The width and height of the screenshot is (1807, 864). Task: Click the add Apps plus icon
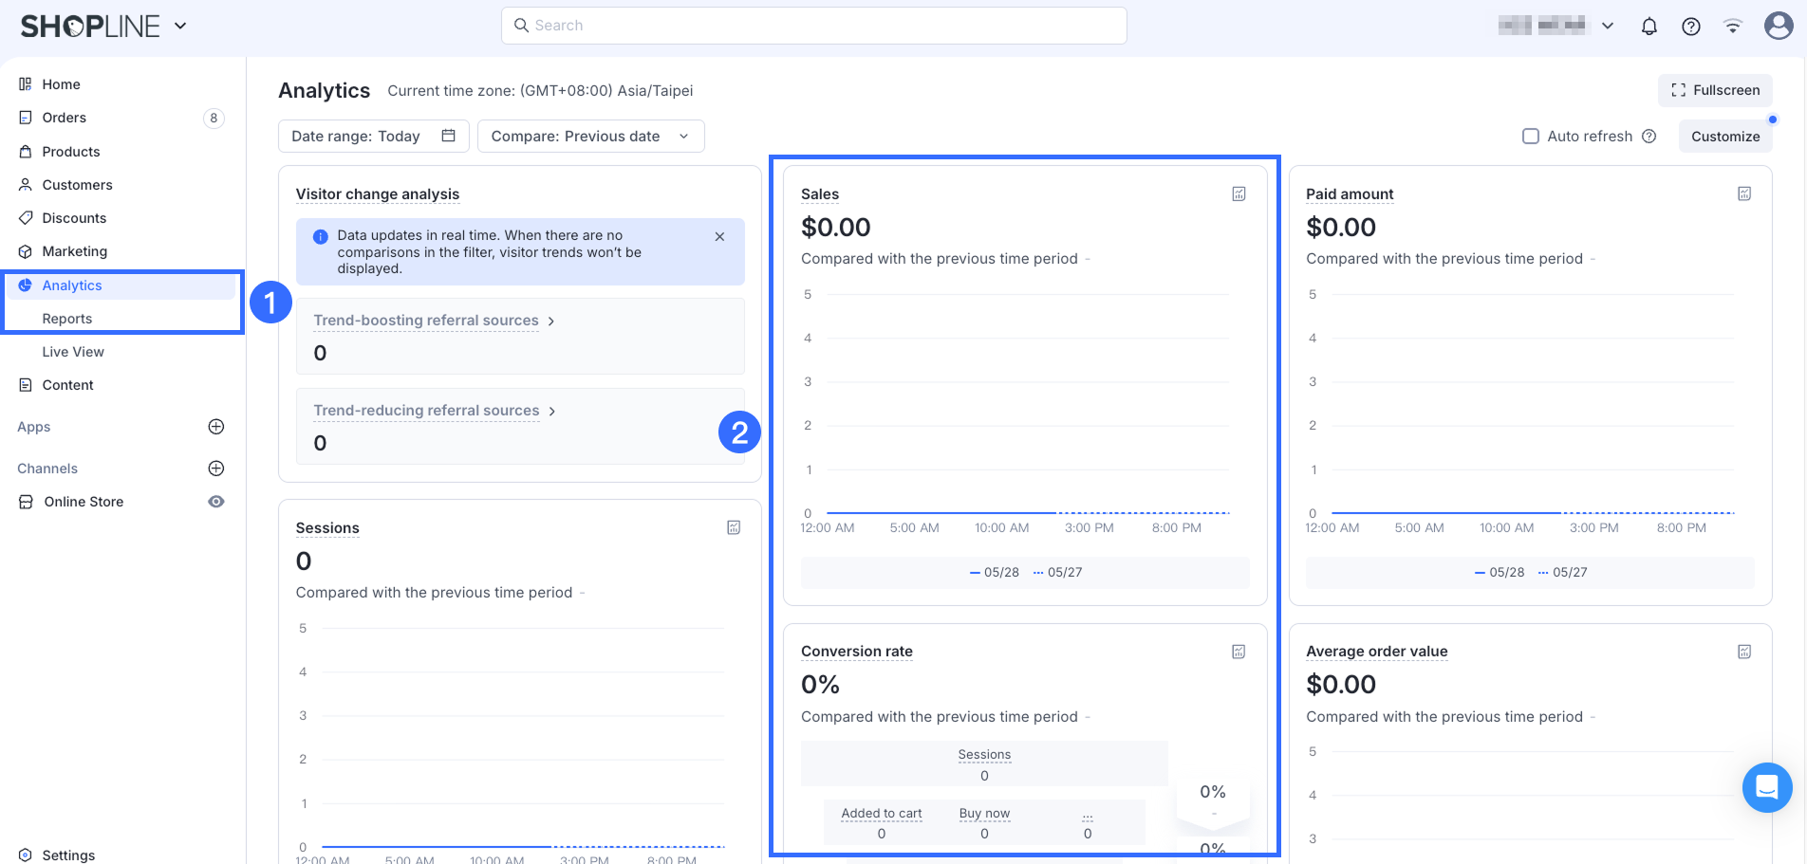216,427
